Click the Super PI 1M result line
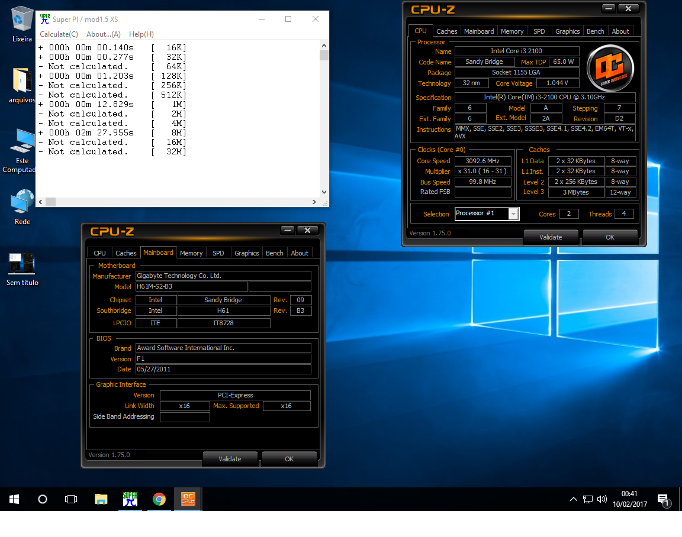This screenshot has width=682, height=537. coord(112,104)
